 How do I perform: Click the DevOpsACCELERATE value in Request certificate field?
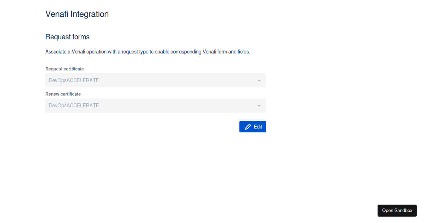[x=74, y=80]
